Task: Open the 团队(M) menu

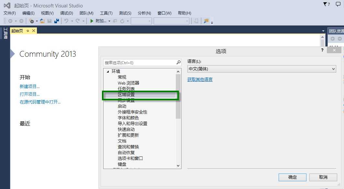Action: (x=86, y=13)
